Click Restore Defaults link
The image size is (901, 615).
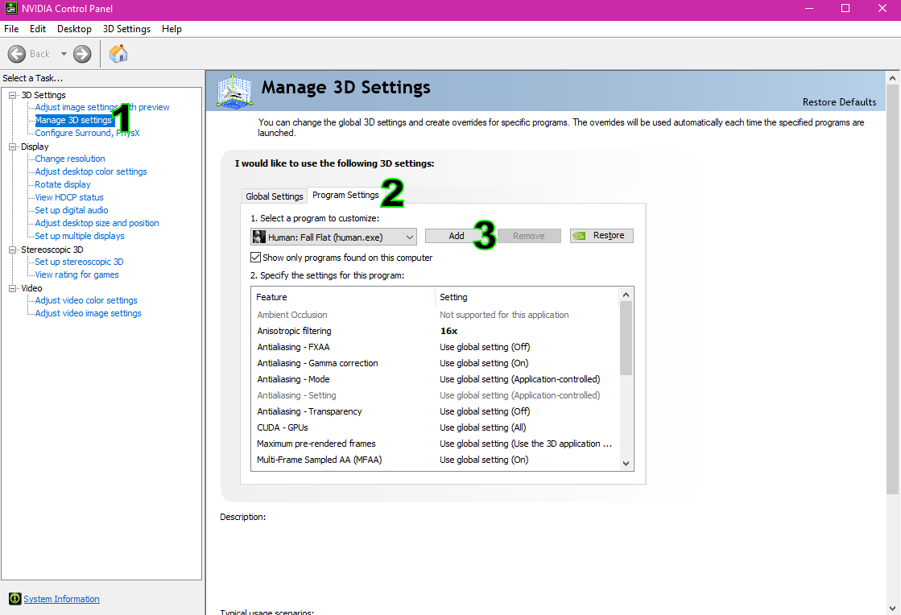[x=839, y=102]
